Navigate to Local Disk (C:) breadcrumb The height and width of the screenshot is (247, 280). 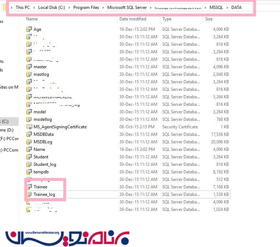tap(51, 8)
